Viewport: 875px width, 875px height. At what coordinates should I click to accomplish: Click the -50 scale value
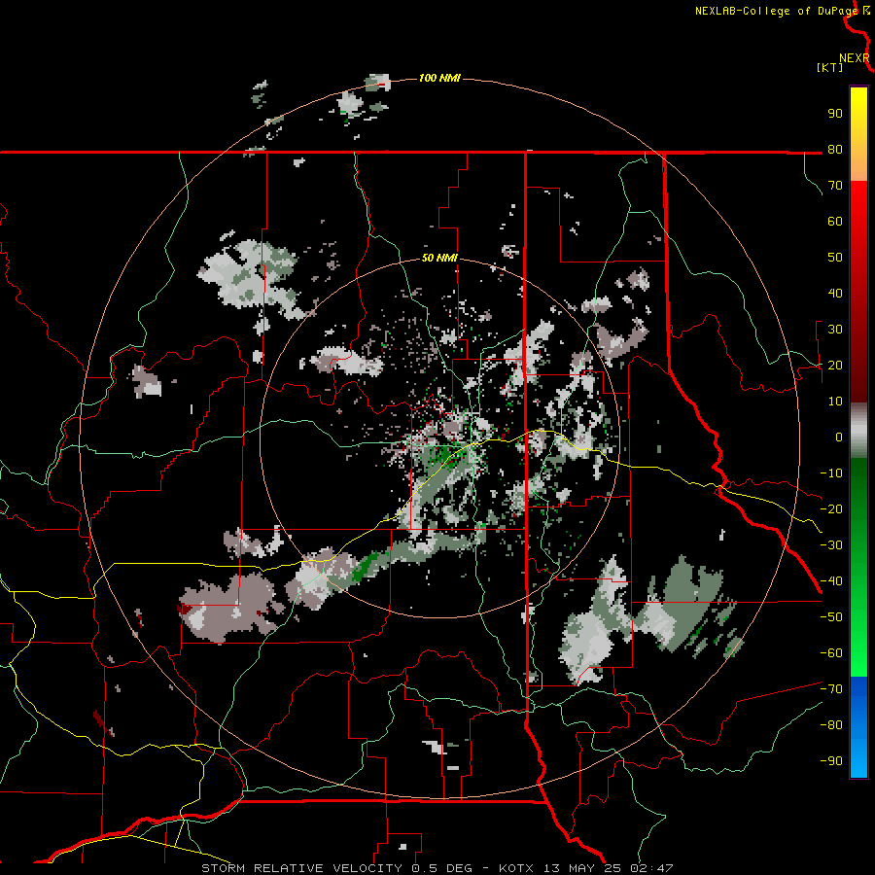click(x=831, y=617)
